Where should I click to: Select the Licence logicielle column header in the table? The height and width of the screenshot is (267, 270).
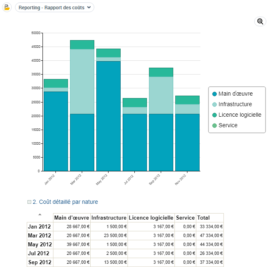[x=151, y=218]
